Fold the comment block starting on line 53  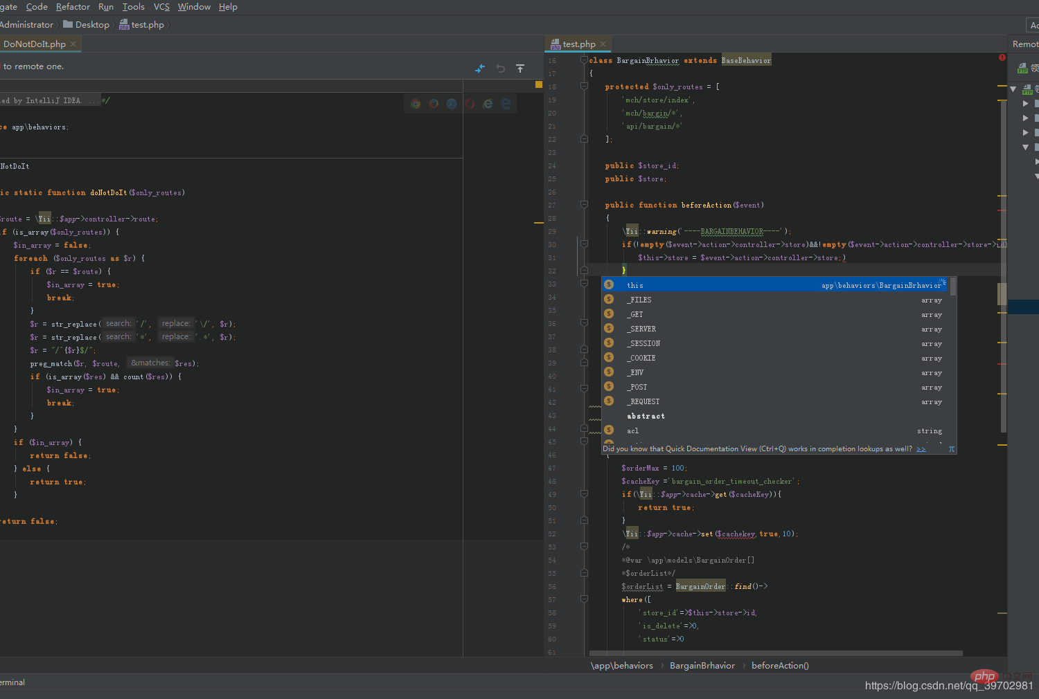coord(584,547)
